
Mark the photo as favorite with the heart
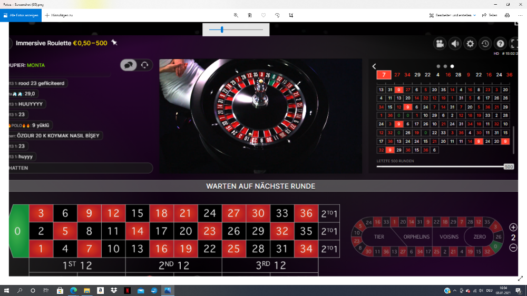pos(263,15)
